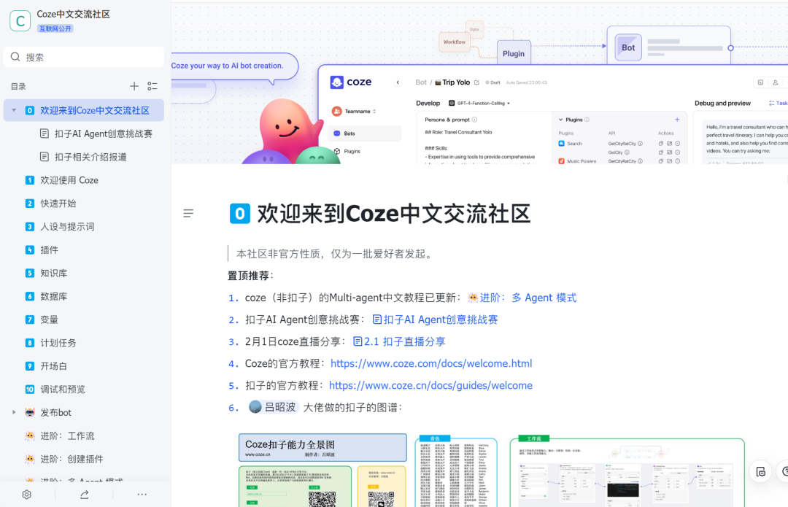
Task: Click document icon beside 扣子相关介绍报道
Action: tap(45, 157)
